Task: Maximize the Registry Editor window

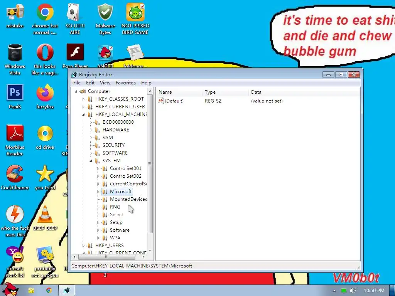Action: pyautogui.click(x=341, y=74)
